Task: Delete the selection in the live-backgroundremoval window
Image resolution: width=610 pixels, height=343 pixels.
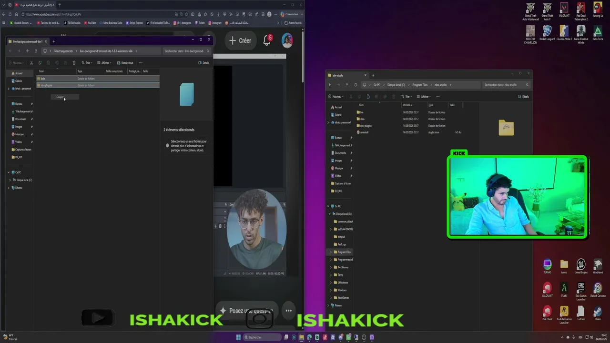Action: coord(74,63)
